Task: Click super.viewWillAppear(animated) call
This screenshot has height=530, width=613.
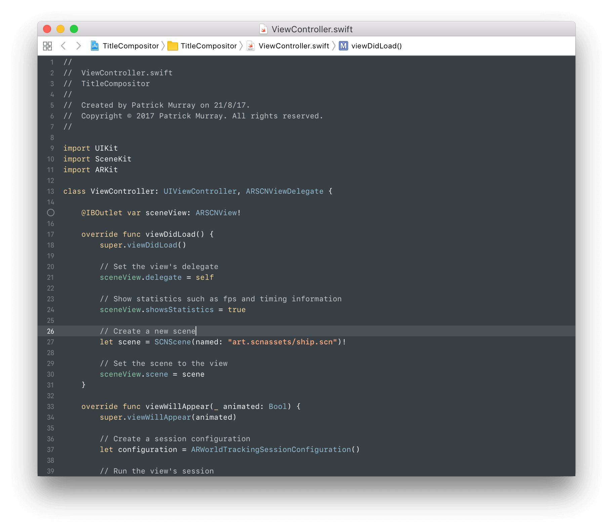Action: tap(168, 417)
